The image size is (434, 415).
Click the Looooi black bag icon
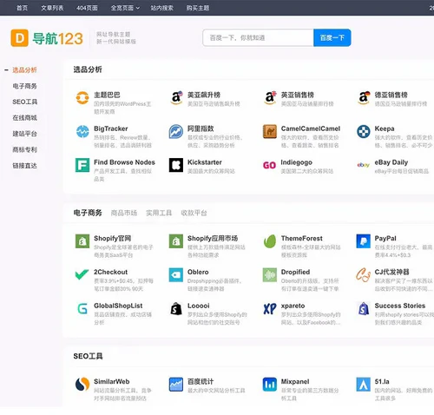[176, 308]
